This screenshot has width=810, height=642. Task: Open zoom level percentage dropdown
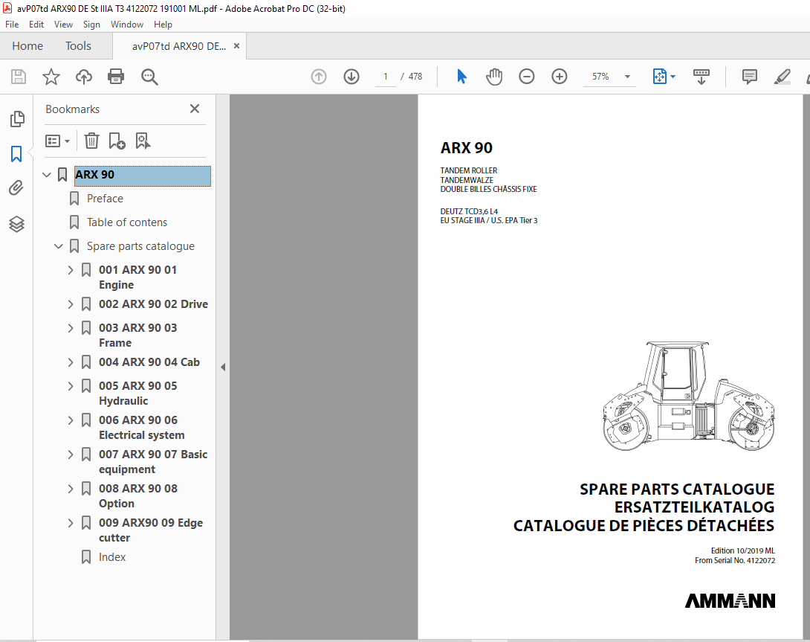627,77
